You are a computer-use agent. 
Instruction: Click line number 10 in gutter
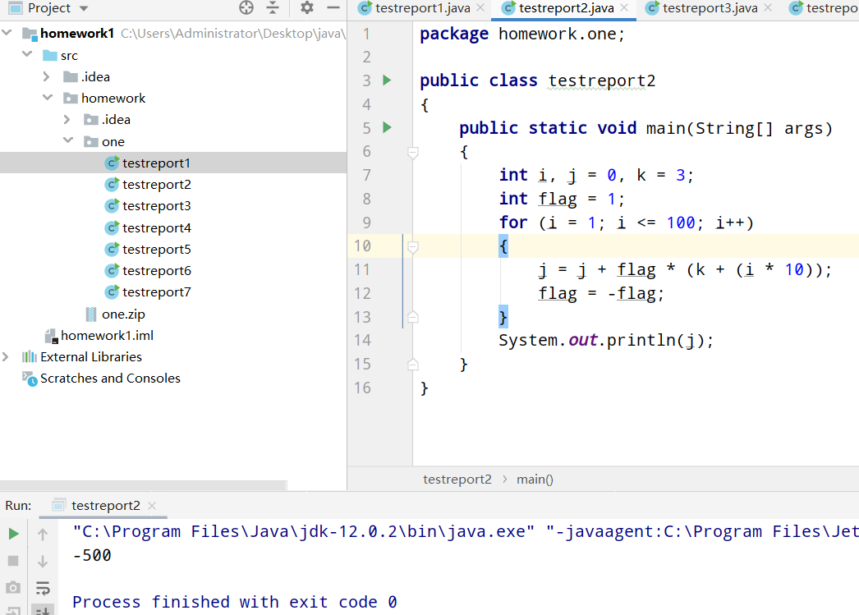coord(362,246)
